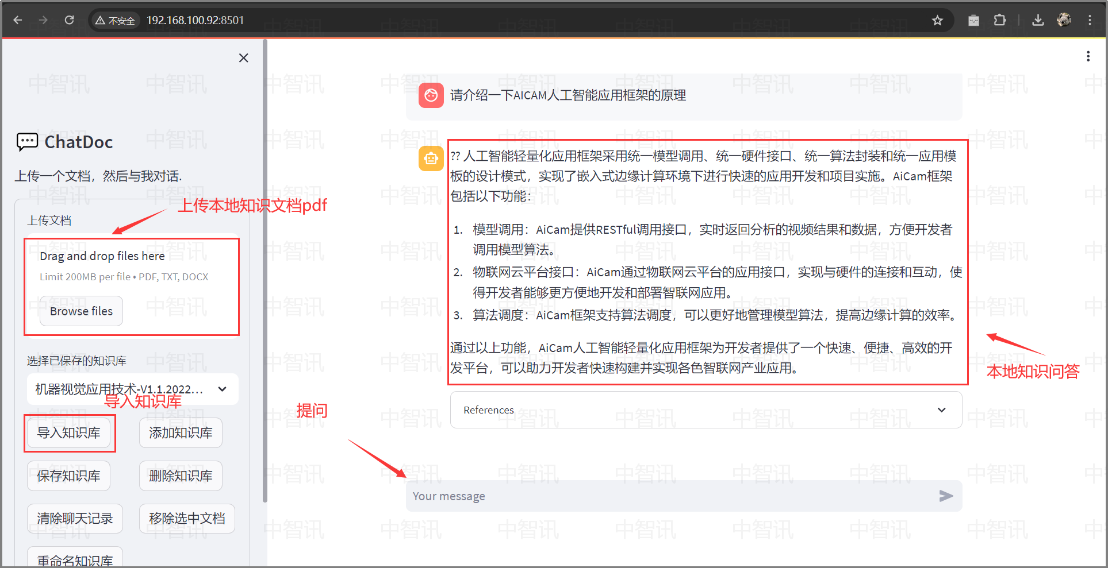Image resolution: width=1108 pixels, height=568 pixels.
Task: Open the Chrome three-dot menu
Action: 1090,20
